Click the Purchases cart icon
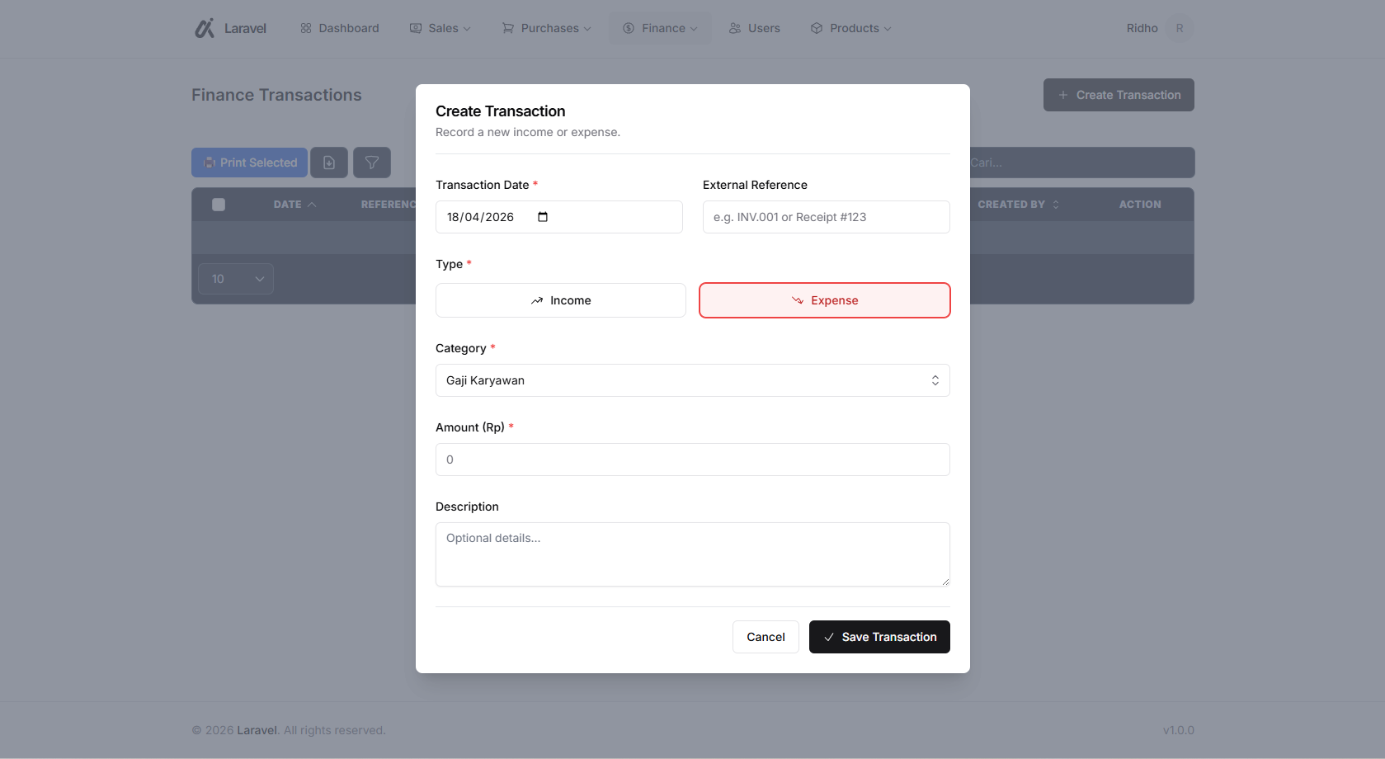 click(508, 28)
